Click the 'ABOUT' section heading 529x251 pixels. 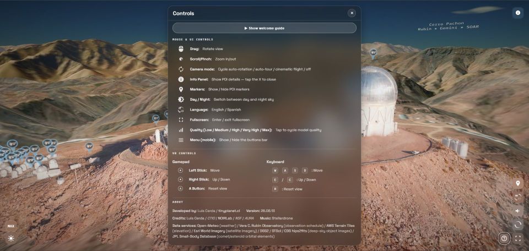pos(178,202)
